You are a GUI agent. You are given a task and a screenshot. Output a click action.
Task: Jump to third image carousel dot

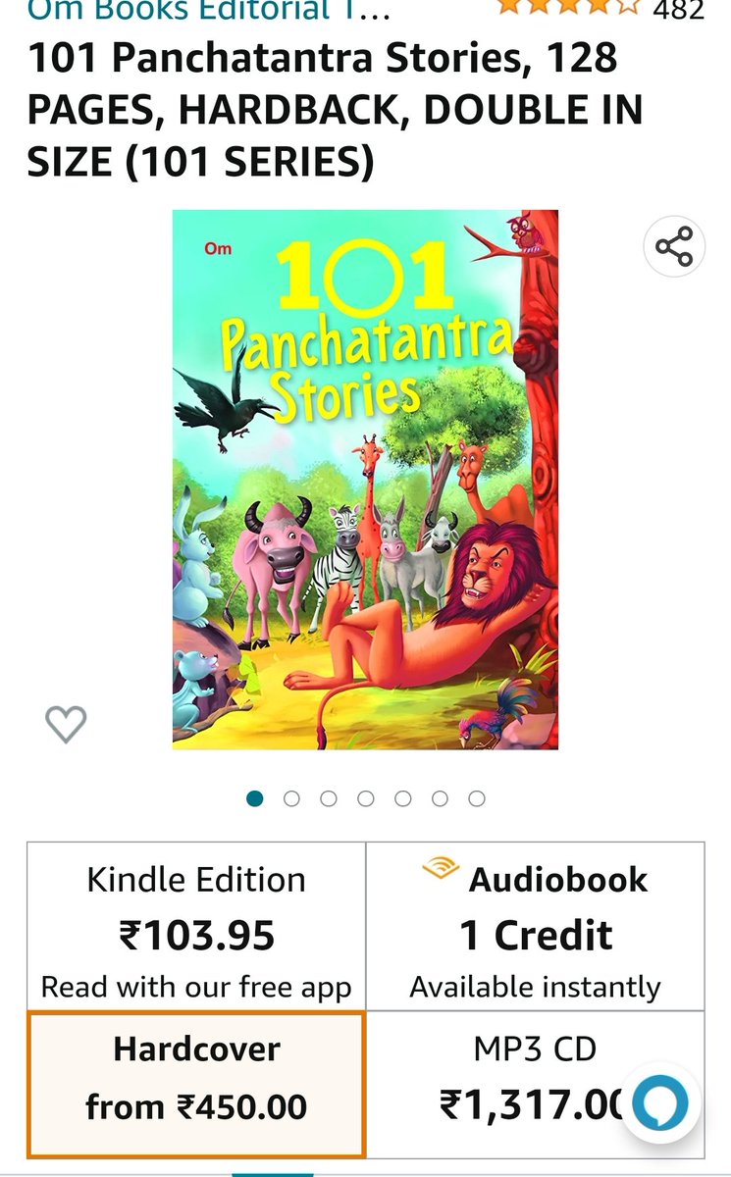coord(329,798)
